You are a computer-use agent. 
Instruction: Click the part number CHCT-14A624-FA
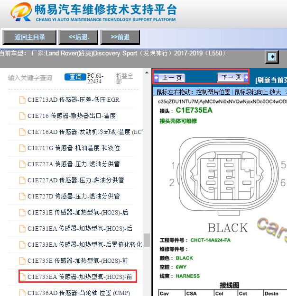click(x=210, y=240)
